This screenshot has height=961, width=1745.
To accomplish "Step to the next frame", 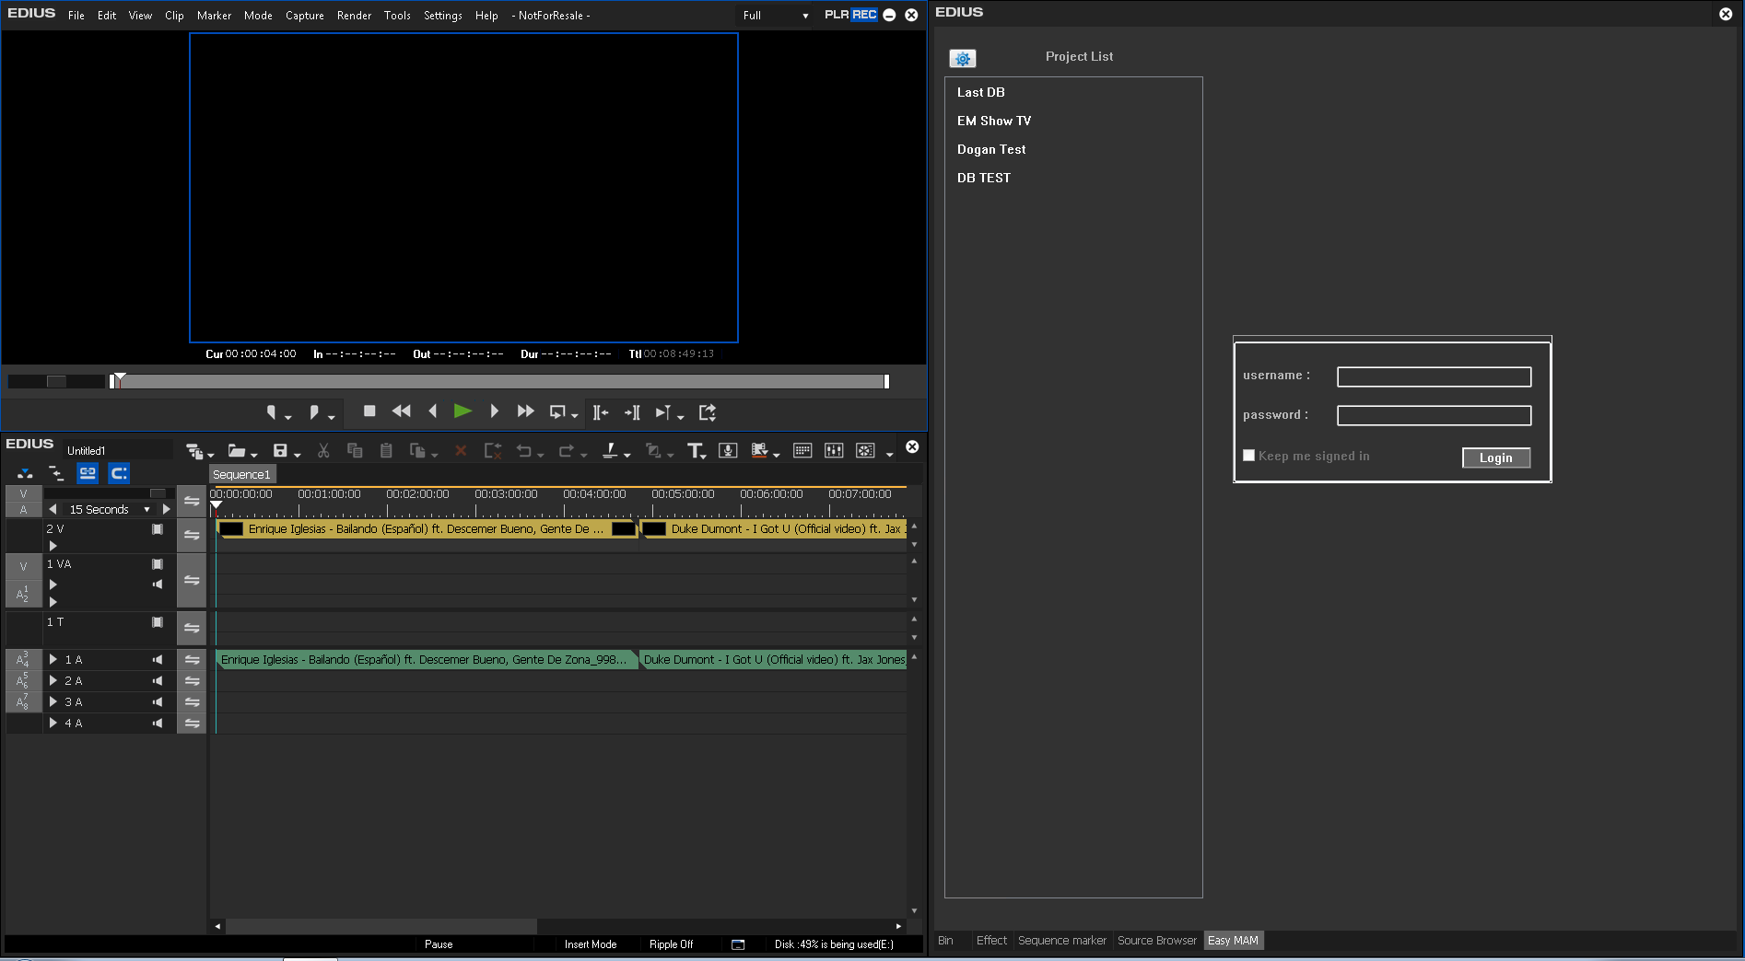I will pyautogui.click(x=494, y=411).
